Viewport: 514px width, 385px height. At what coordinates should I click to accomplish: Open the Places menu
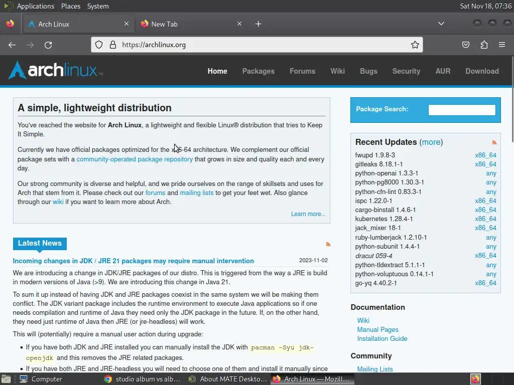pyautogui.click(x=70, y=6)
